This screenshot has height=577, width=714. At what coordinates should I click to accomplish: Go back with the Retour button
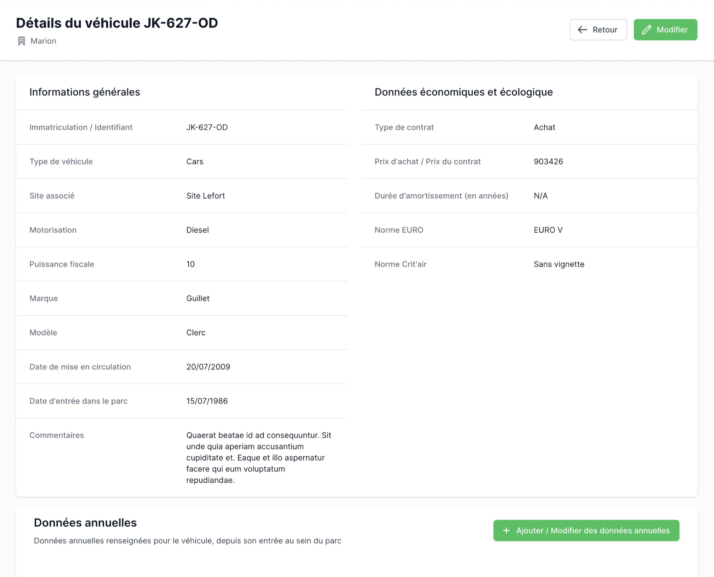click(598, 30)
